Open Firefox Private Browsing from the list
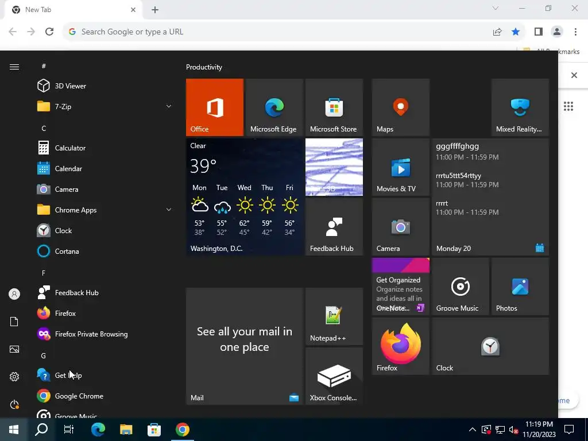The height and width of the screenshot is (441, 588). tap(105, 334)
